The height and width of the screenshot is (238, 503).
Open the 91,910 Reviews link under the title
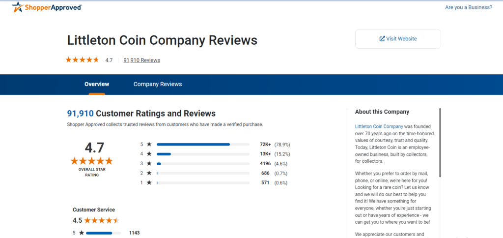[x=141, y=60]
